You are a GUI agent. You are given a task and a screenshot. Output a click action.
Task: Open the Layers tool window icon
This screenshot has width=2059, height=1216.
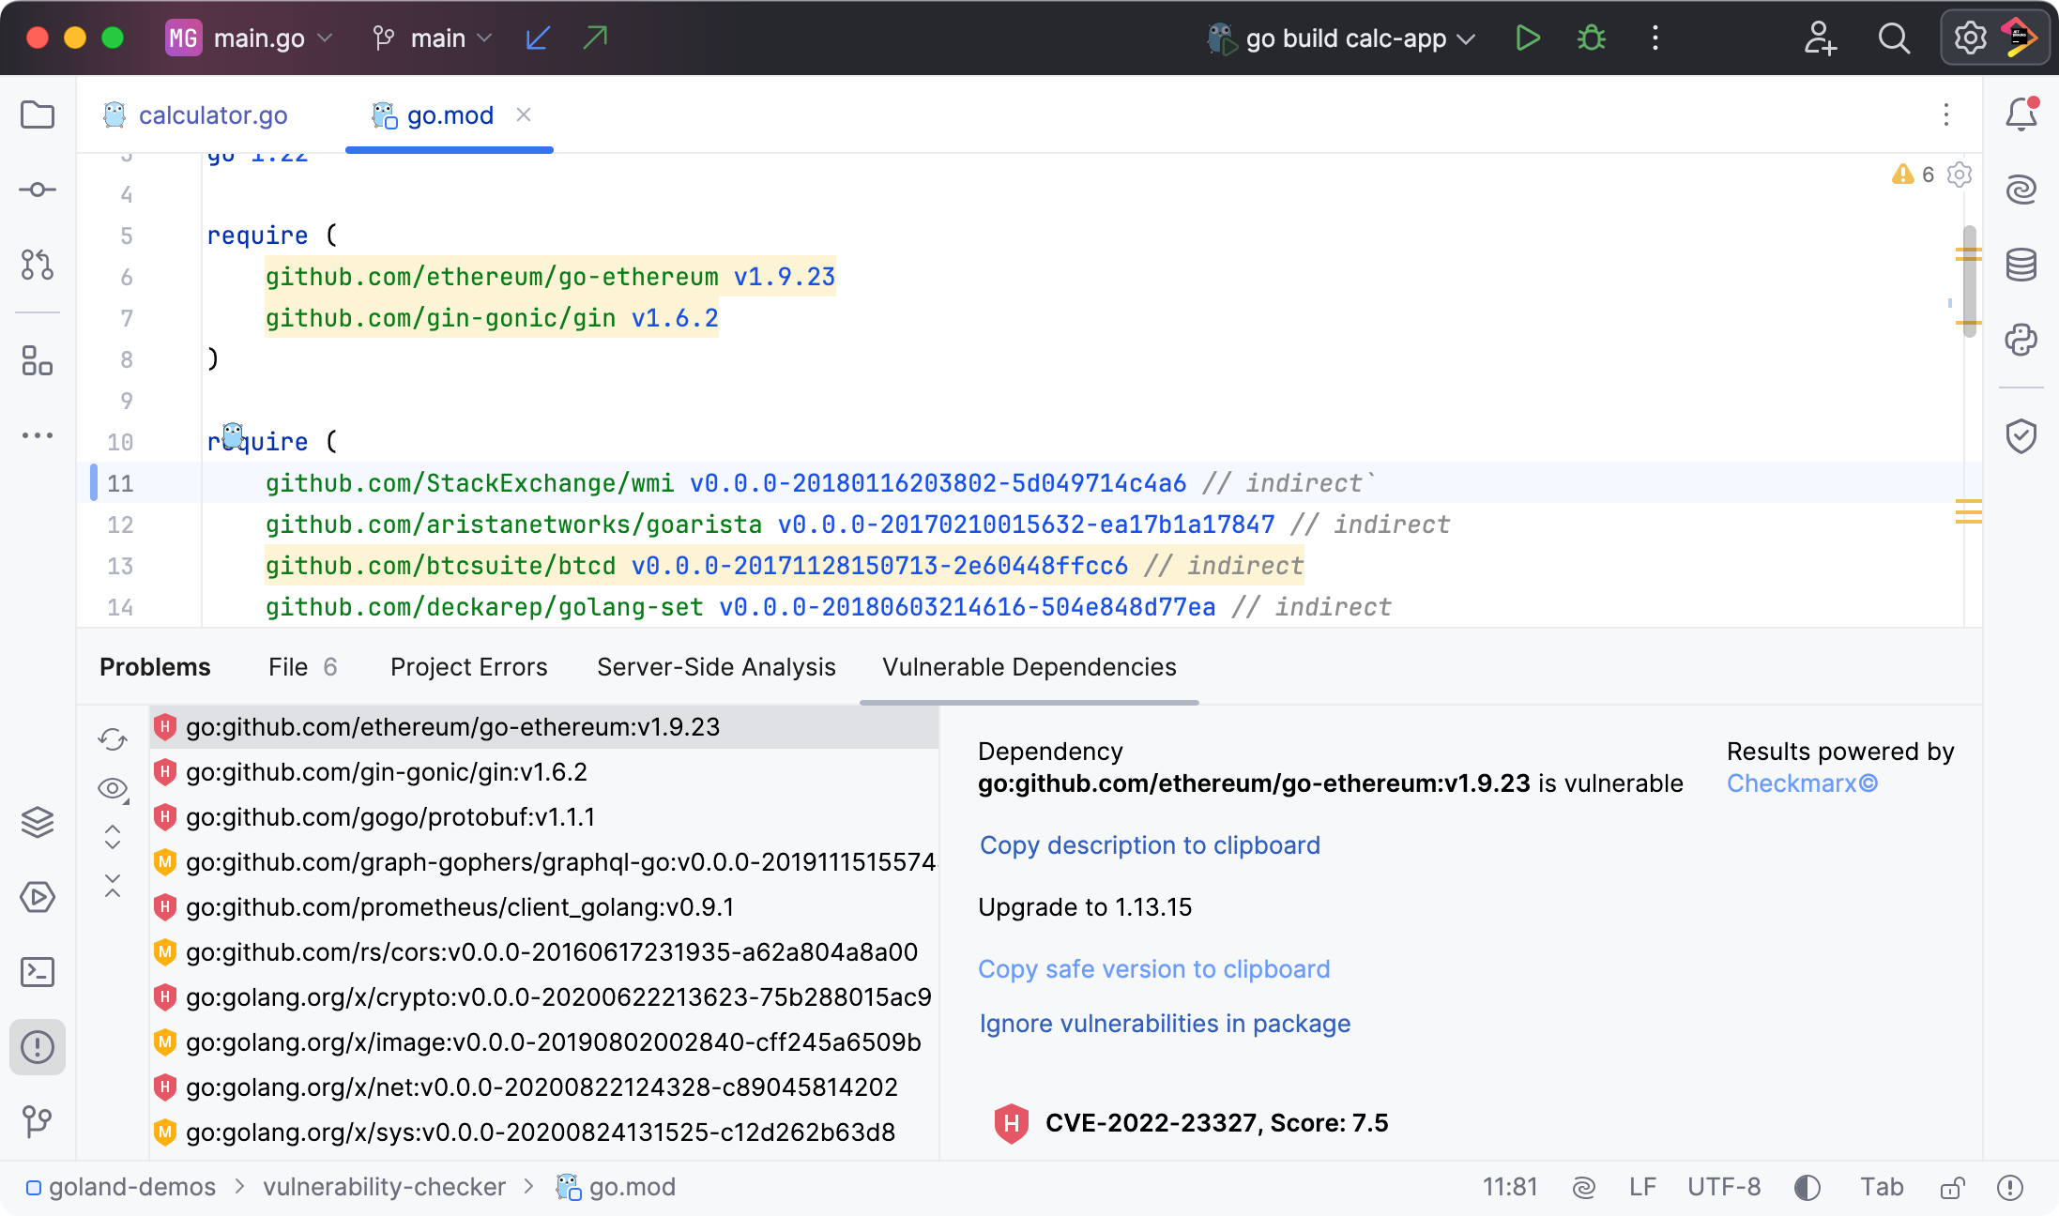[38, 822]
